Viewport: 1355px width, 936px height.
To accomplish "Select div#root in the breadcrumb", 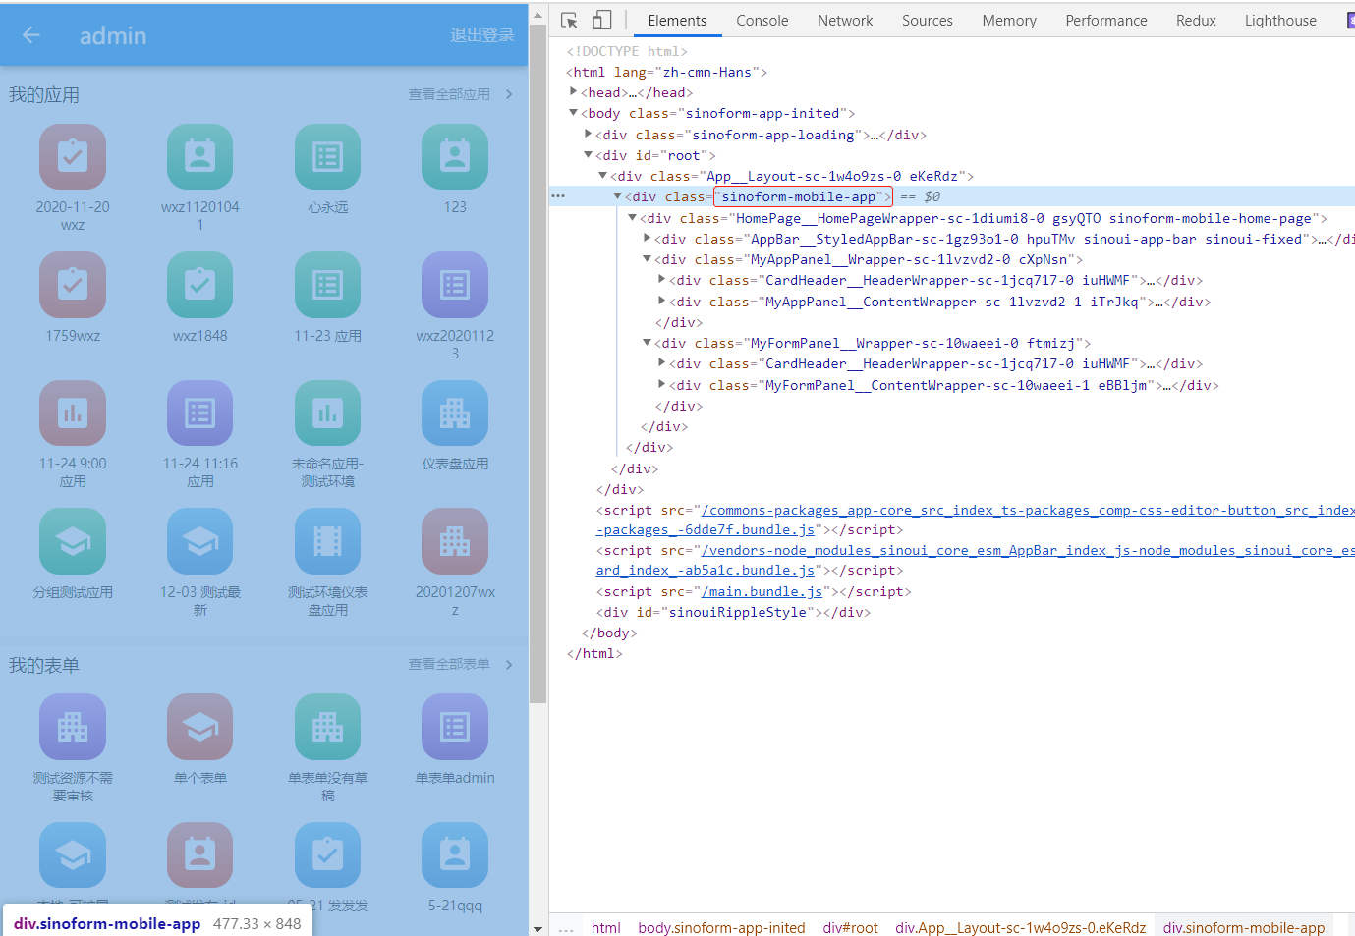I will click(x=850, y=927).
